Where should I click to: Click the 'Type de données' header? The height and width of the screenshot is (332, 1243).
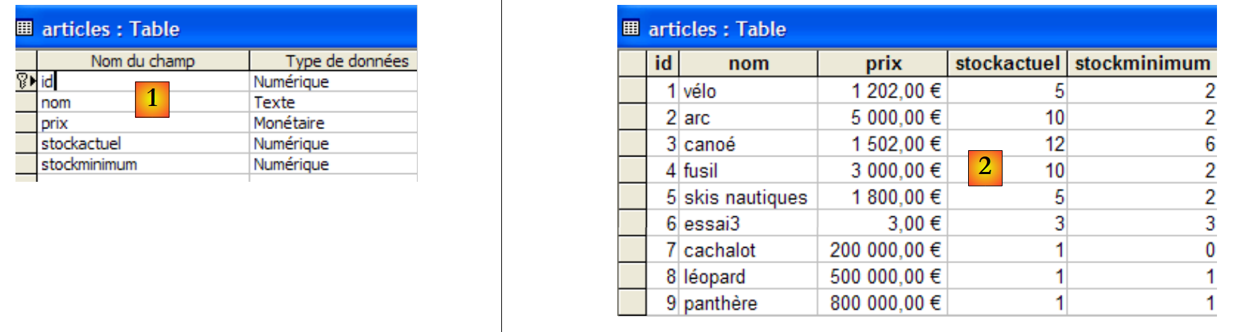(333, 61)
